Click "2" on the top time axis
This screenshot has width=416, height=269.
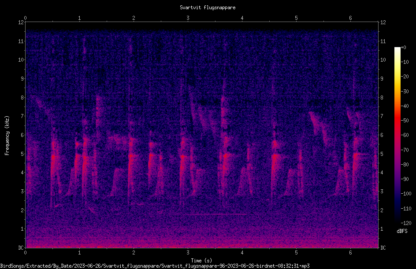(134, 18)
